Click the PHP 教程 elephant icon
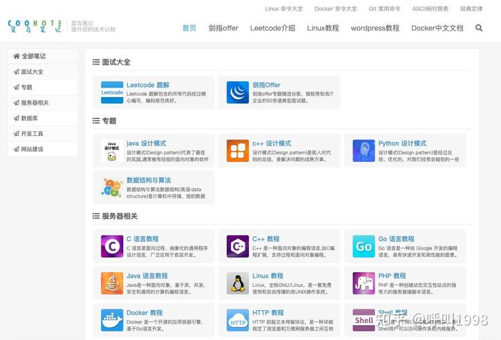 (x=364, y=283)
